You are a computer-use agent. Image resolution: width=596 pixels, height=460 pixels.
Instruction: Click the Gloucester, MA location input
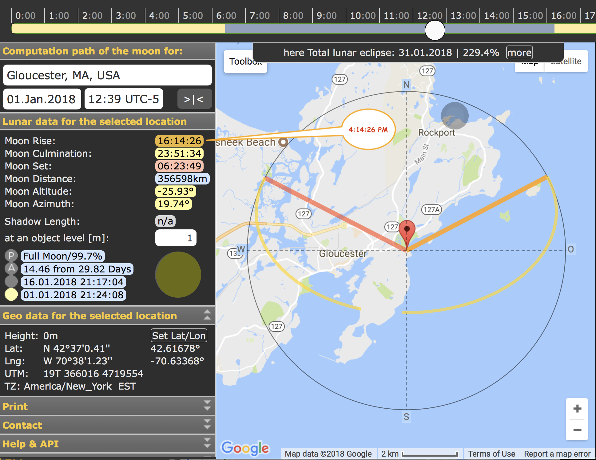click(107, 75)
